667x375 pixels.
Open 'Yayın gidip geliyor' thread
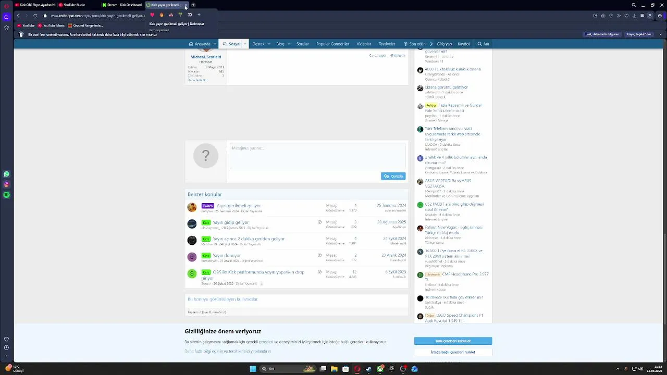coord(230,222)
